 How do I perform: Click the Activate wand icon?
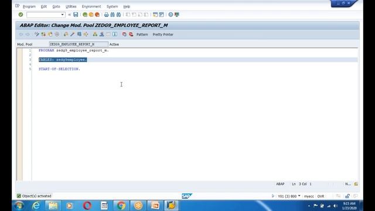[73, 35]
